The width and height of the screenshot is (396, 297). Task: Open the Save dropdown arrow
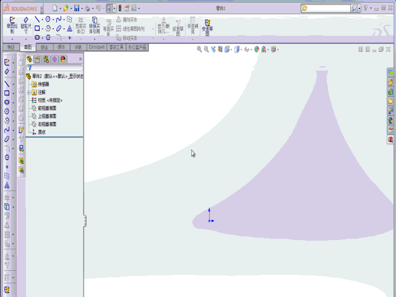coord(82,9)
